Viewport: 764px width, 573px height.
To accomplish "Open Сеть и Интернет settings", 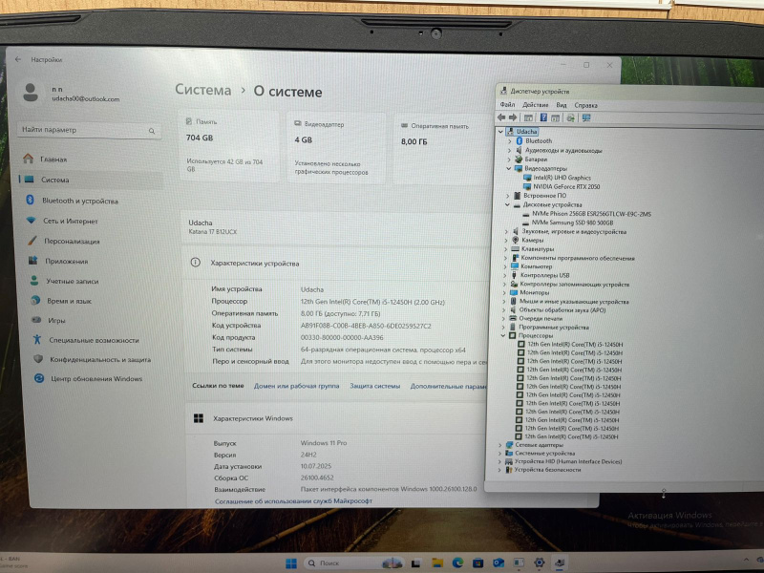I will 70,221.
